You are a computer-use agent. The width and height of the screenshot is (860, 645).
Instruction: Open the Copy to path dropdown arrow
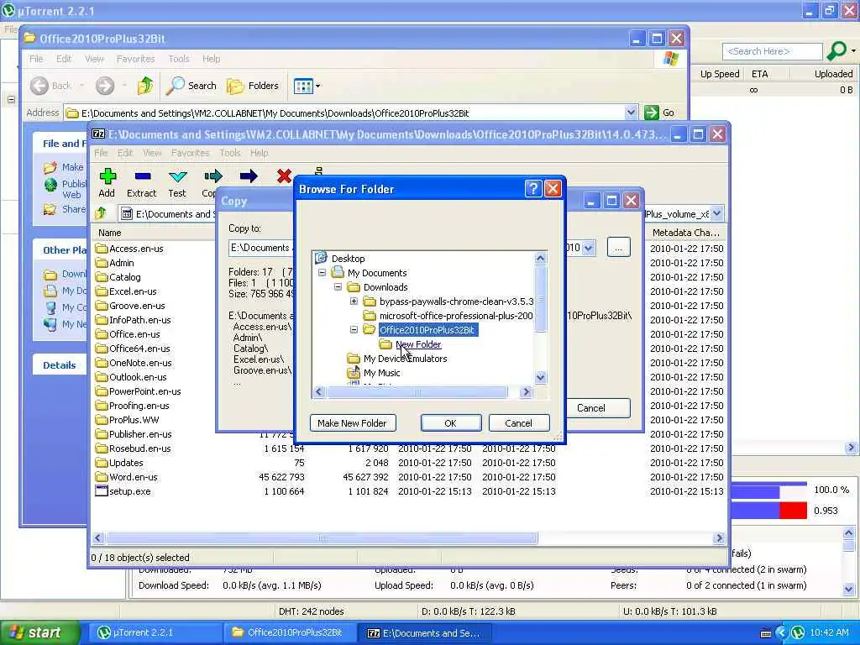[588, 248]
